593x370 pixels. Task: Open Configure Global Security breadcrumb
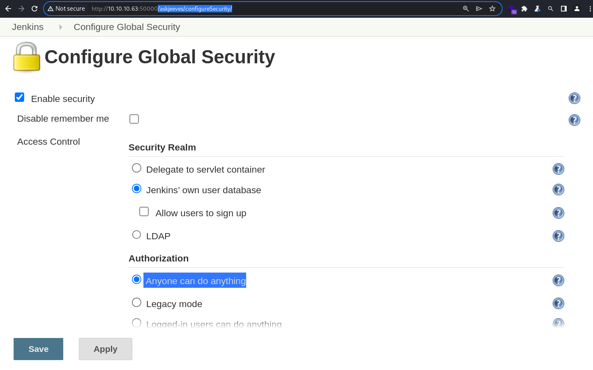(127, 27)
